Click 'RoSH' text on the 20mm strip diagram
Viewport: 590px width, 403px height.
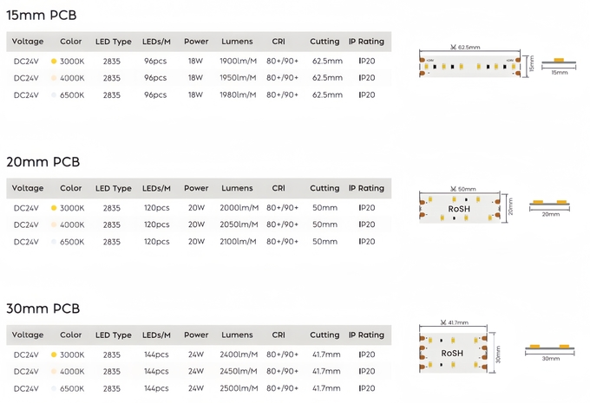point(459,209)
